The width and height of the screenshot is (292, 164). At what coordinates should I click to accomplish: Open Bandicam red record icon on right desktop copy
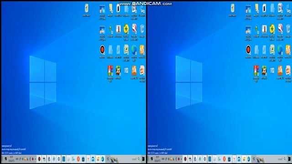pos(248,50)
